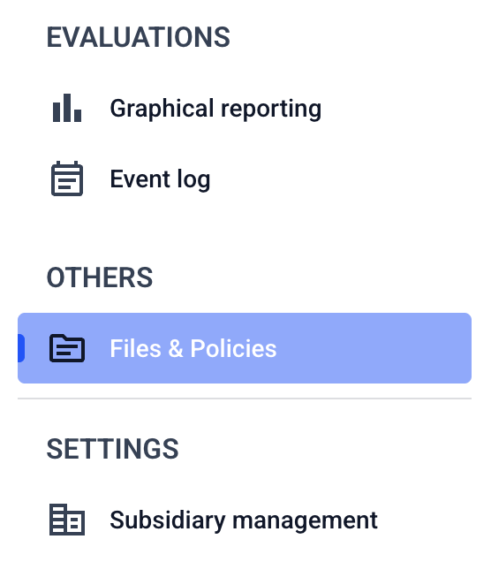
Task: Click the word log in Event log
Action: 193,179
